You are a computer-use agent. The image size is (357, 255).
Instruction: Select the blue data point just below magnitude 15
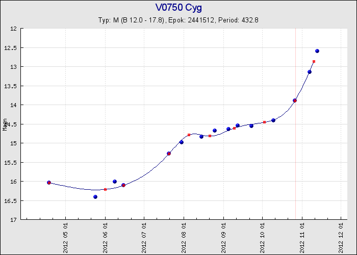182,142
